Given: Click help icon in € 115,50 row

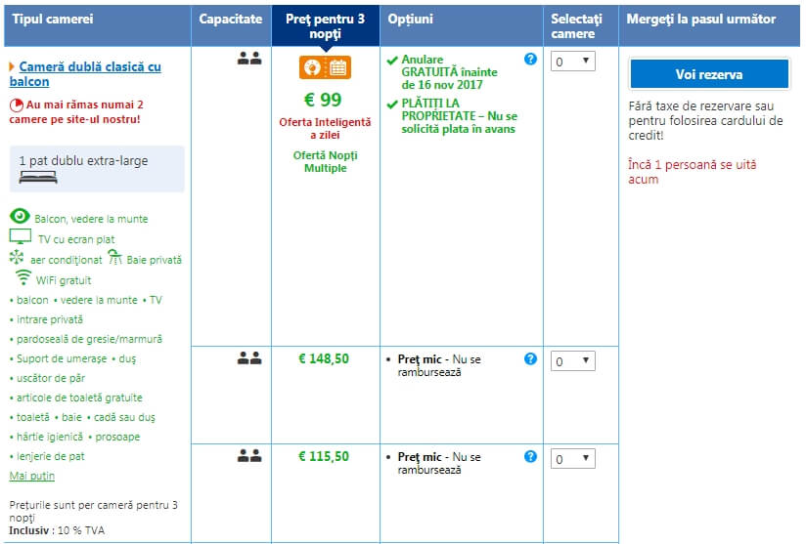Looking at the screenshot, I should tap(530, 456).
